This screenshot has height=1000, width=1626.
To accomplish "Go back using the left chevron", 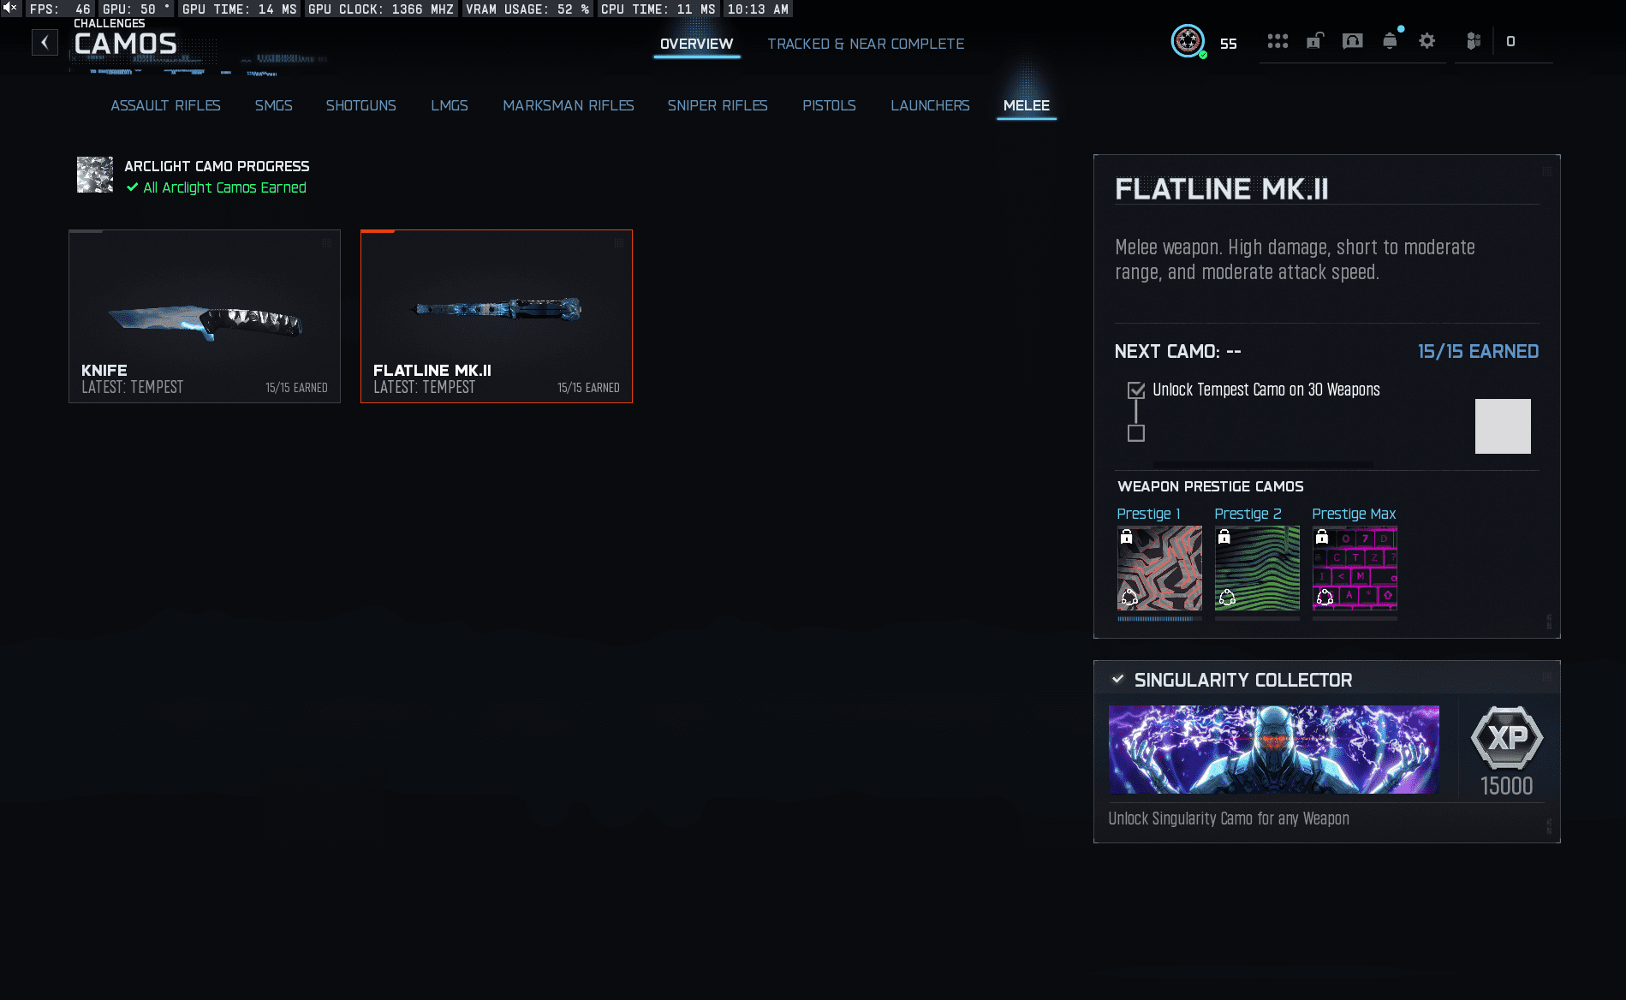I will pos(45,42).
